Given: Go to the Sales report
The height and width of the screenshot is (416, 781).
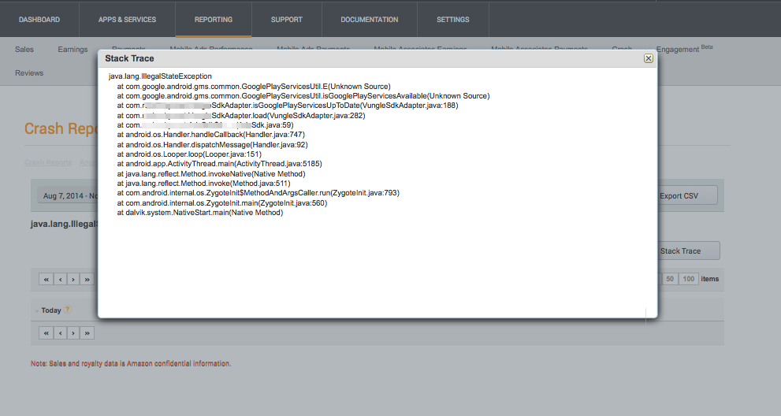Looking at the screenshot, I should point(24,50).
